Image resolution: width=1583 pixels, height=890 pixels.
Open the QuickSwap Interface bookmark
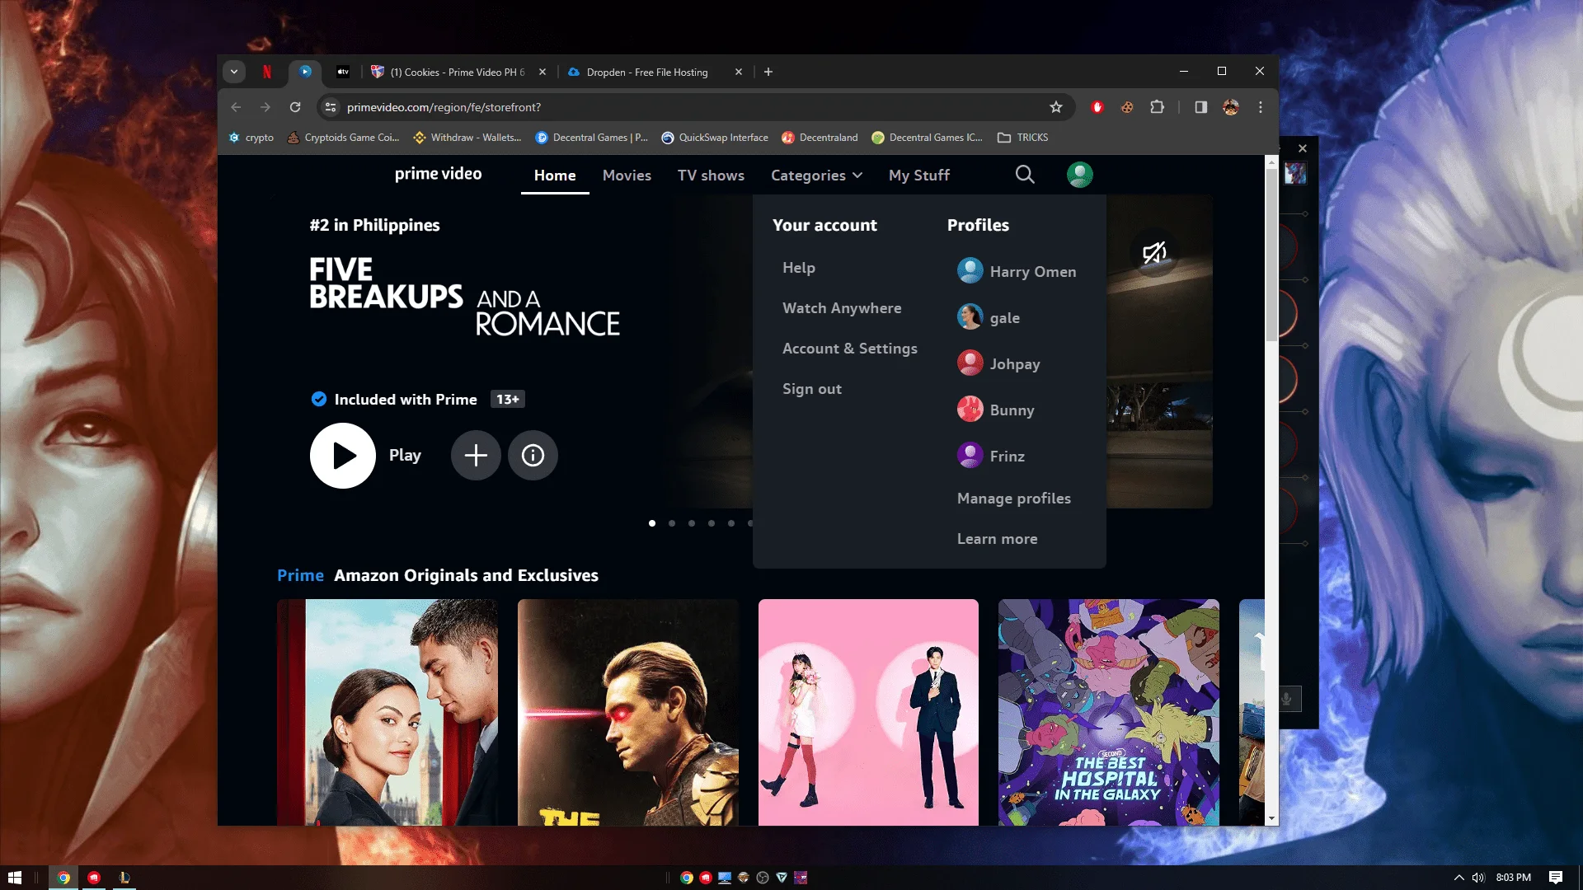point(715,138)
